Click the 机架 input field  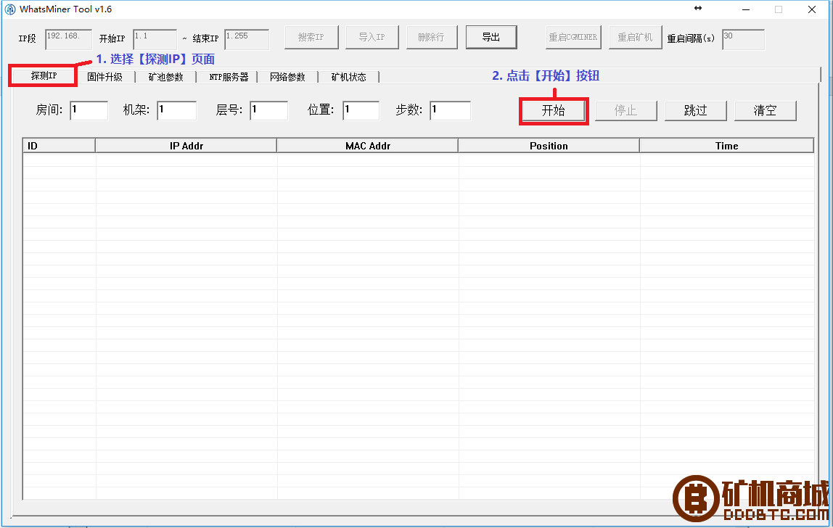tap(176, 110)
